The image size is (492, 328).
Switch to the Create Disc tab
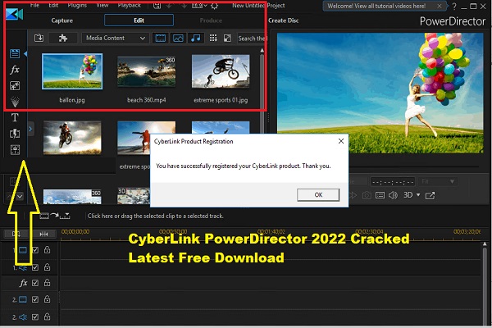(284, 20)
